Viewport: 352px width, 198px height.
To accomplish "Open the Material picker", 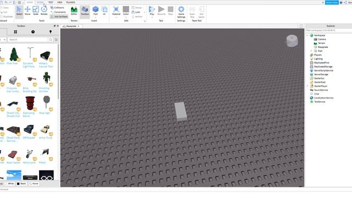I will coord(116,11).
